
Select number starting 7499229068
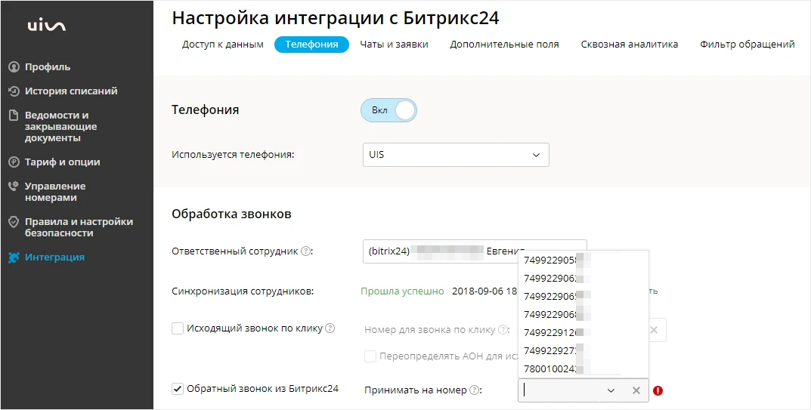(x=583, y=314)
